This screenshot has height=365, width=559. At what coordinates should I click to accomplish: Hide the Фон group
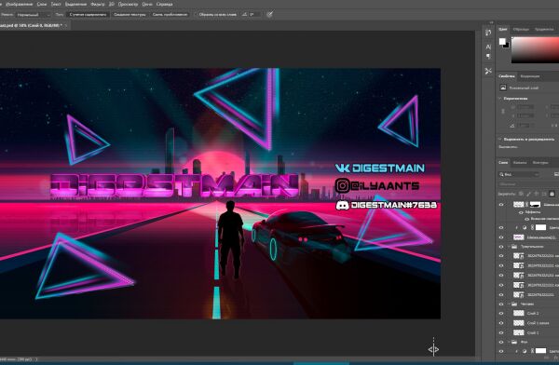[501, 342]
